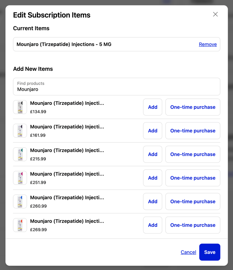Remove Mounjaro 5 MG current item
The height and width of the screenshot is (270, 233).
pyautogui.click(x=208, y=44)
